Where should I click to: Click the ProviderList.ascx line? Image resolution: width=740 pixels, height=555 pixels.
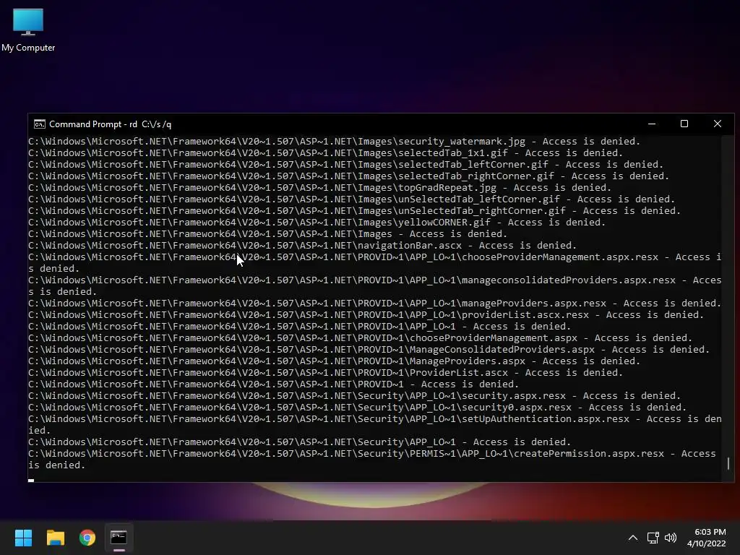point(326,372)
